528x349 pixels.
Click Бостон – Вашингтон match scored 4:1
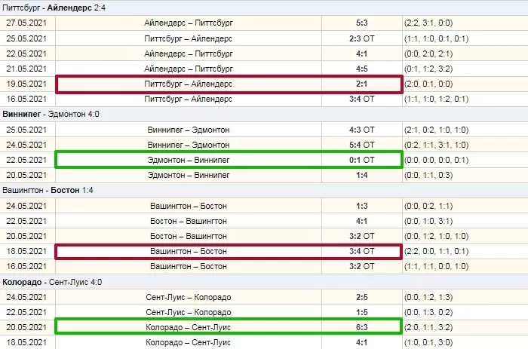(189, 221)
